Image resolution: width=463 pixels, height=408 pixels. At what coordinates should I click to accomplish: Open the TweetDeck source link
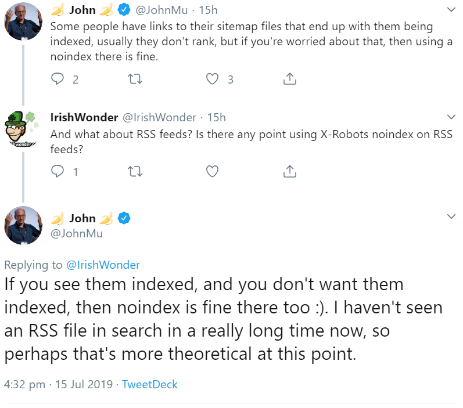click(x=150, y=384)
